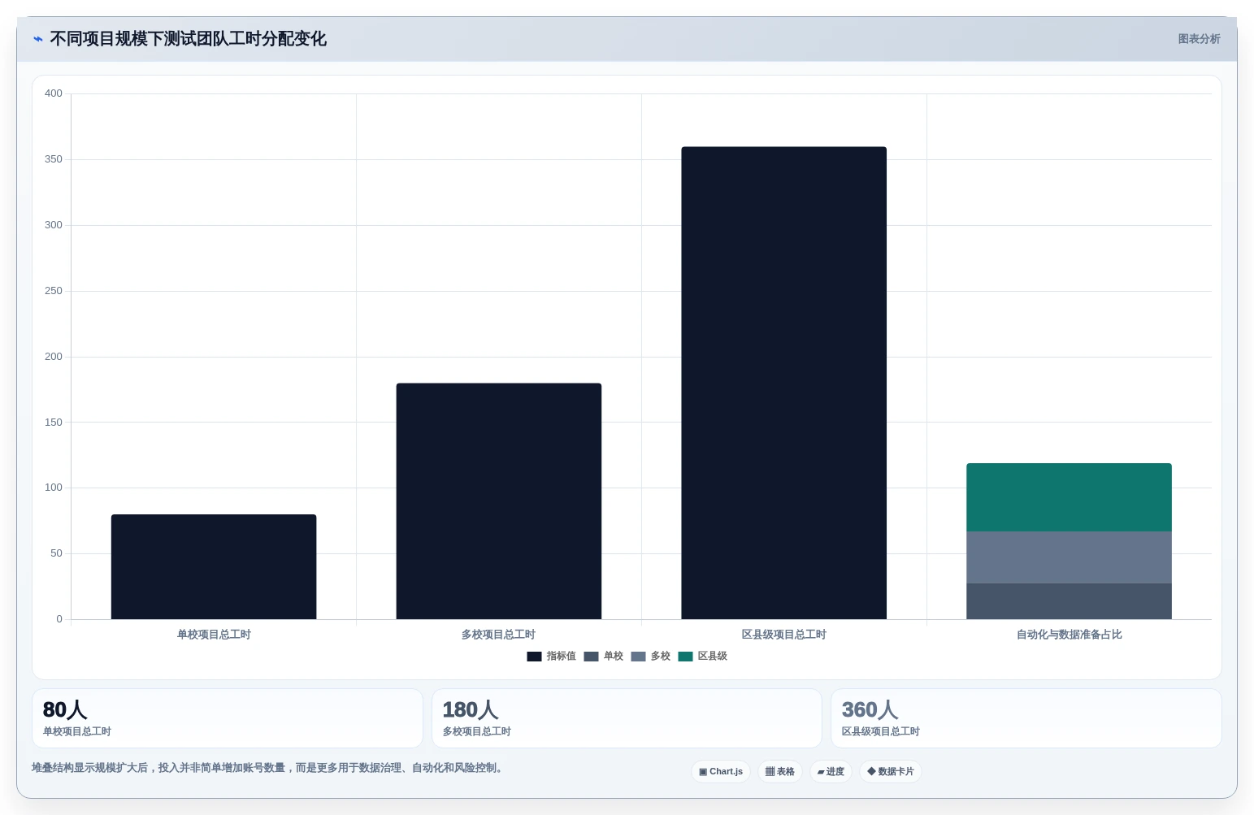Screen dimensions: 1254x815
Task: Click the y-axis value 400
Action: pos(54,93)
